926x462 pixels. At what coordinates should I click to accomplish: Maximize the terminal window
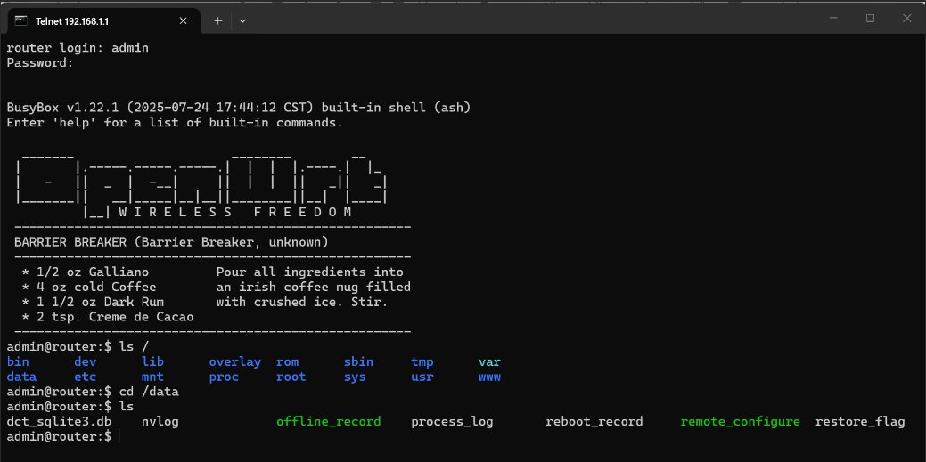click(870, 18)
